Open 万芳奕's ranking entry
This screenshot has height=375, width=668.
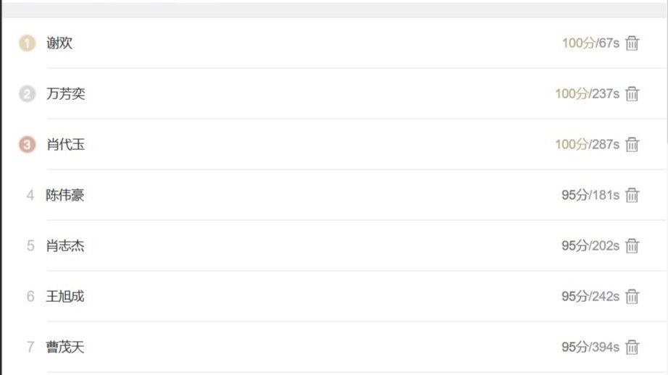pyautogui.click(x=66, y=94)
